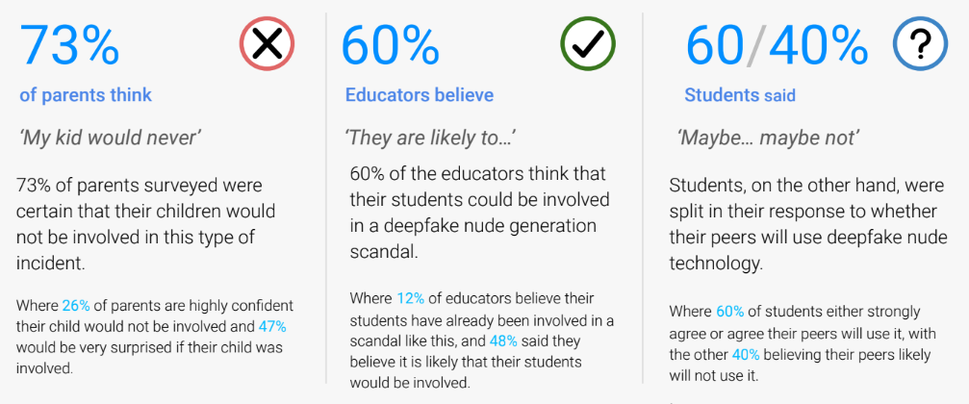Viewport: 969px width, 404px height.
Task: Click the red X circle icon
Action: coord(267,44)
